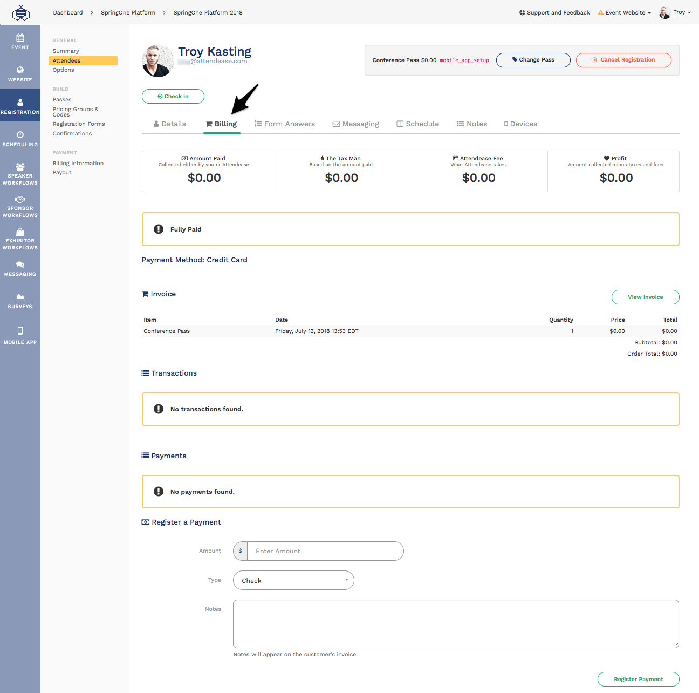
Task: Switch to the Form Answers tab
Action: click(x=285, y=124)
